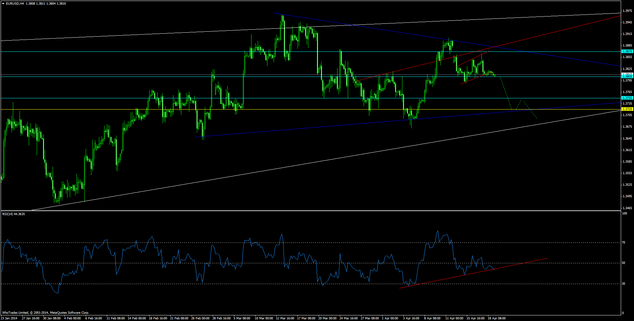Select the cyan 1.3805 price level tag
The width and height of the screenshot is (634, 321).
click(x=627, y=76)
